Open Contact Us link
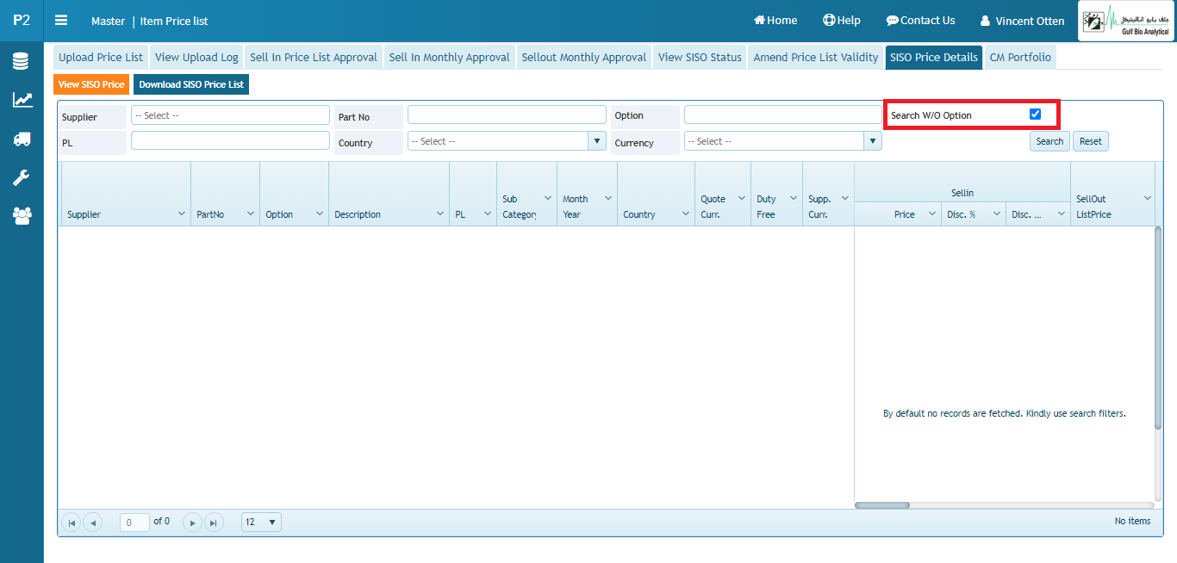The height and width of the screenshot is (563, 1177). (920, 21)
